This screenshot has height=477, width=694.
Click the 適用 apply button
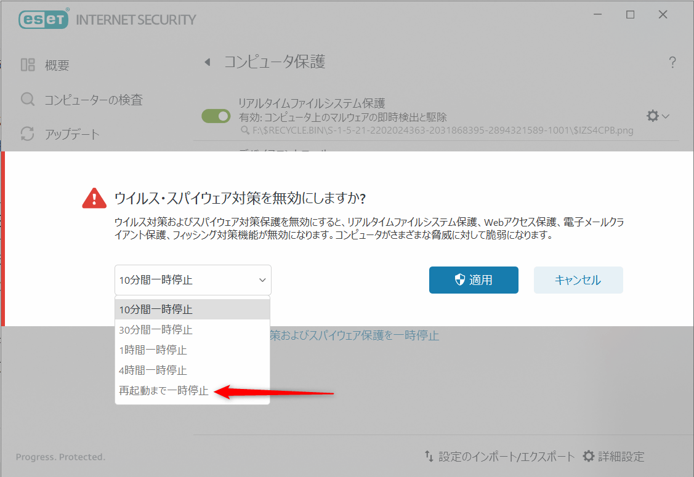click(474, 280)
